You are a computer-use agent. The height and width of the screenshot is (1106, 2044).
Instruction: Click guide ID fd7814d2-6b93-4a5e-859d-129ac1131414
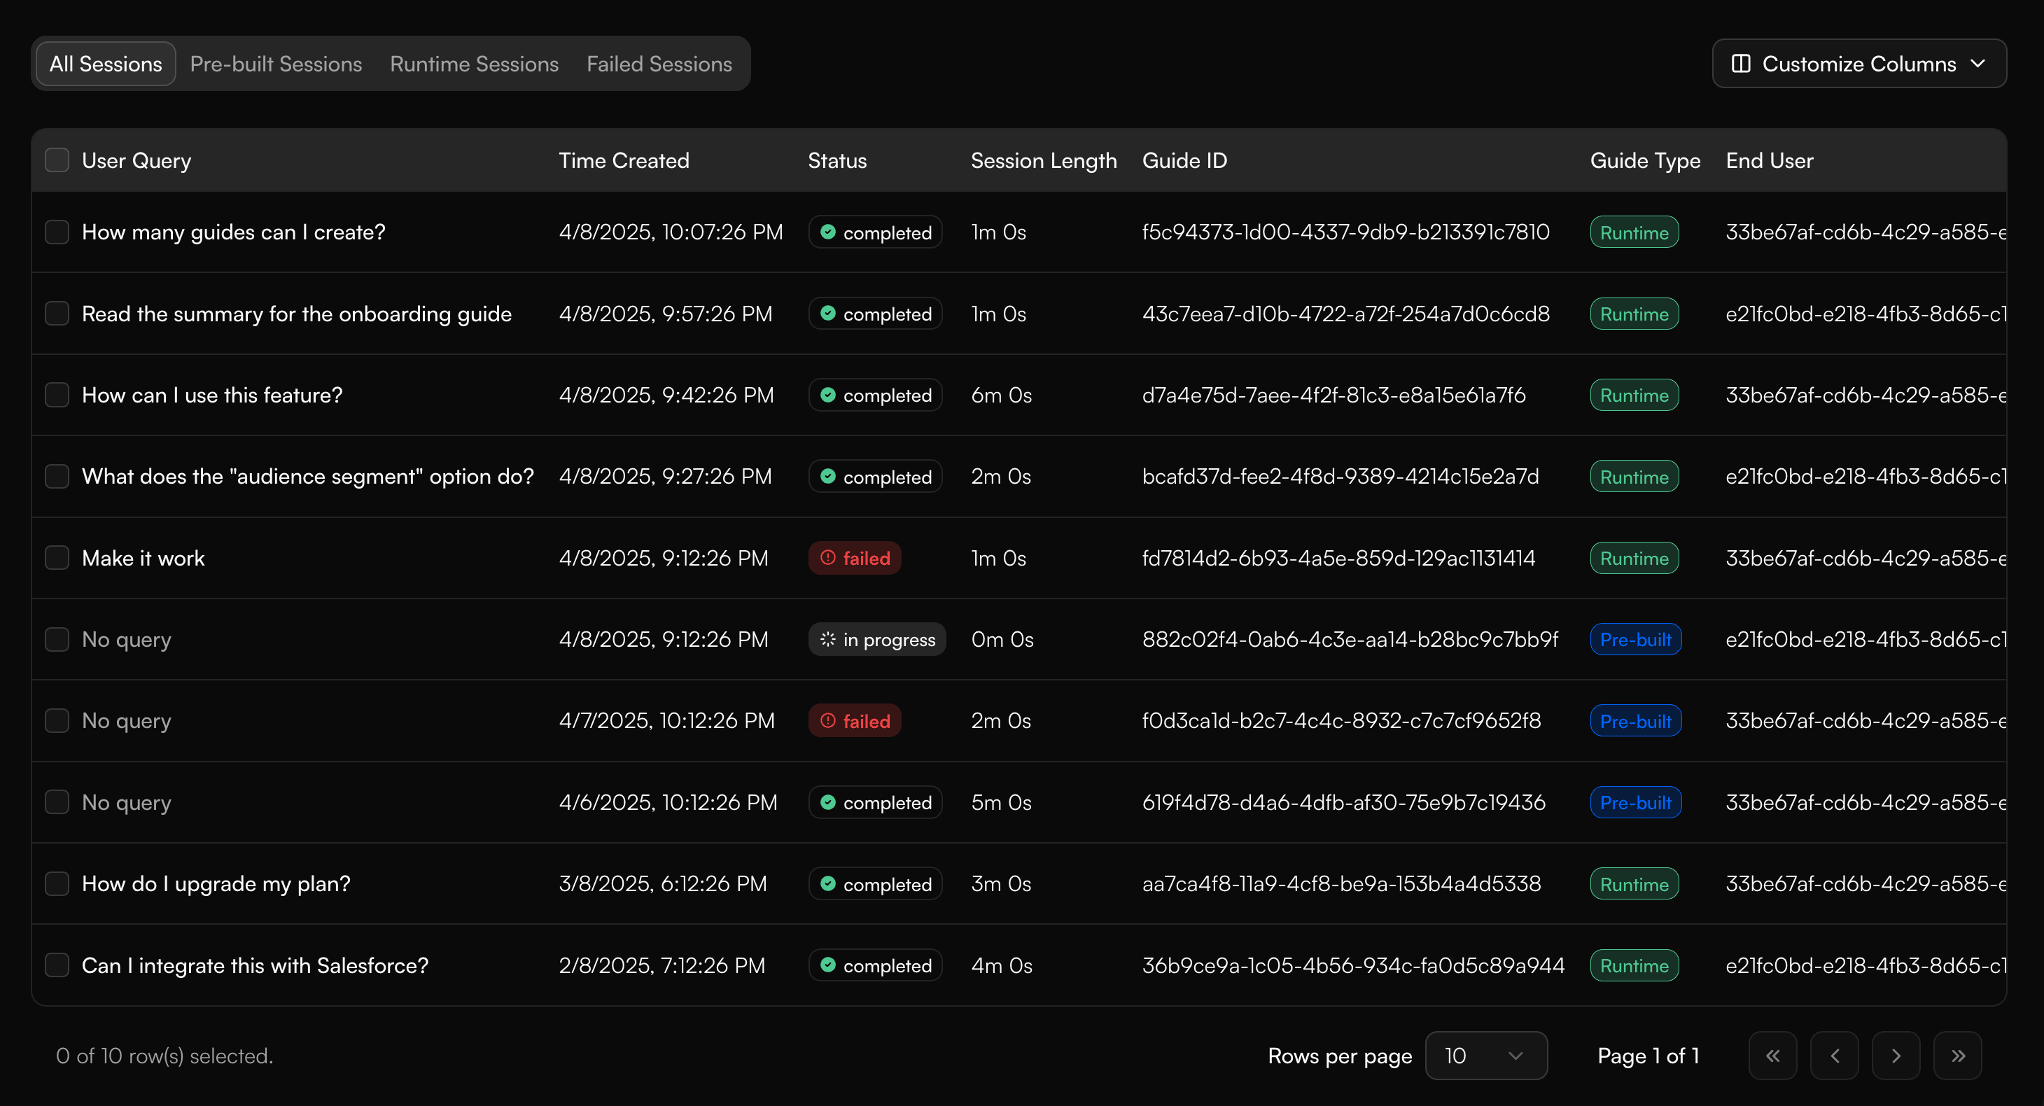tap(1338, 558)
